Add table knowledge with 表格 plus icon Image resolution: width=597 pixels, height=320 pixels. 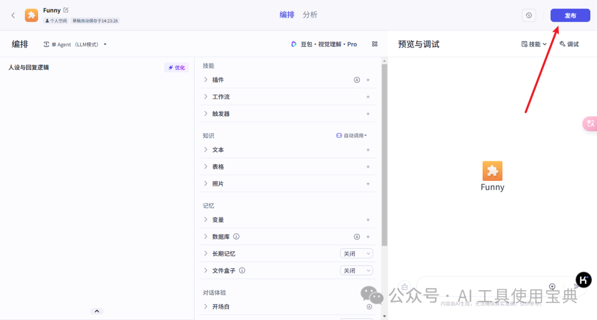point(368,167)
